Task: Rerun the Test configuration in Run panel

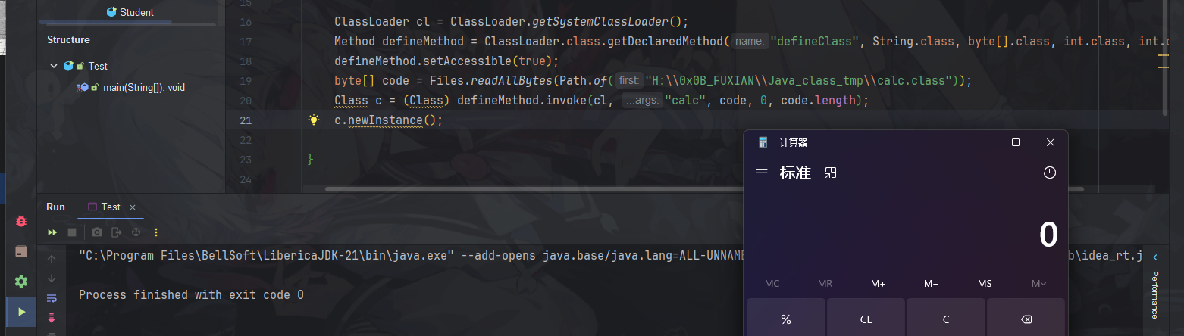Action: [x=52, y=232]
